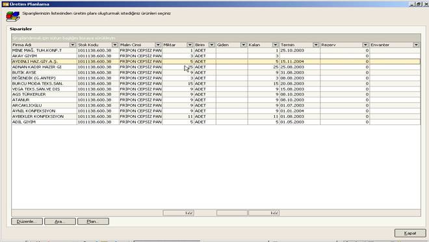This screenshot has width=429, height=242.
Task: Select the BEĞENDİK (G.ANTEP) row
Action: pyautogui.click(x=216, y=78)
